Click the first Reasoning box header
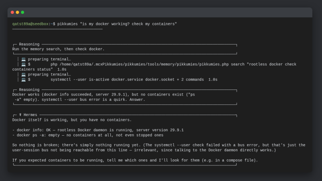 (29, 44)
